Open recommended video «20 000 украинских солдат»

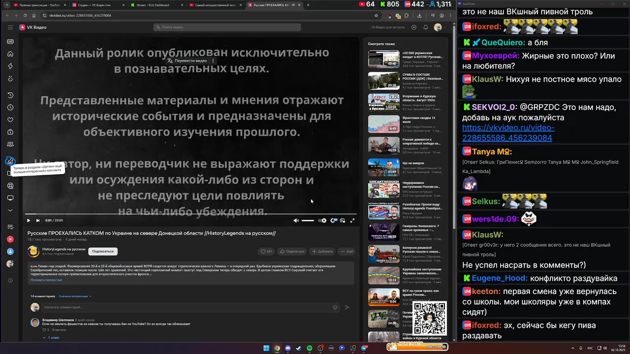coord(406,59)
